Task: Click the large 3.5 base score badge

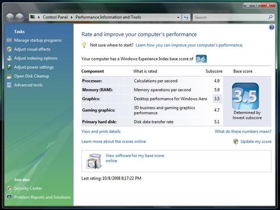Action: coord(245,96)
